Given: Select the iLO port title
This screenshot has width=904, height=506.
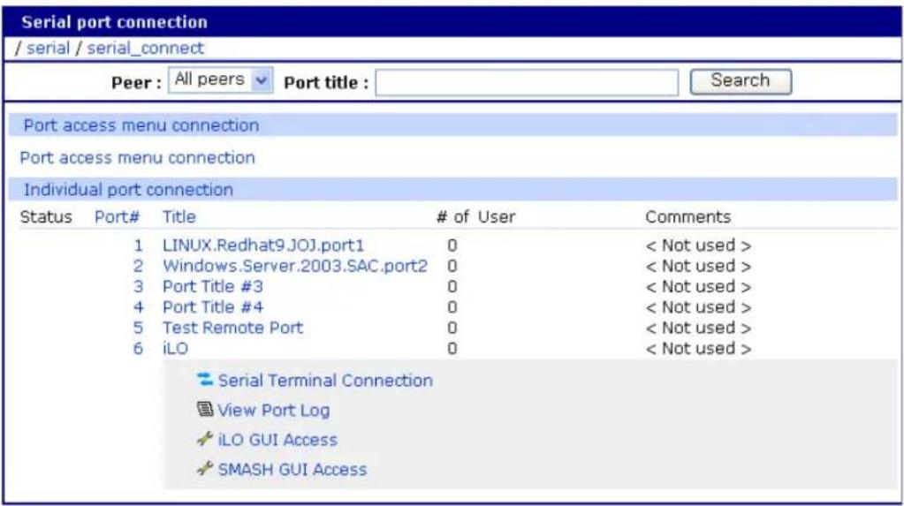Looking at the screenshot, I should (x=175, y=348).
